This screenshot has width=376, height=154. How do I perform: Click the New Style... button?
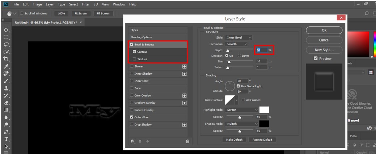(324, 50)
